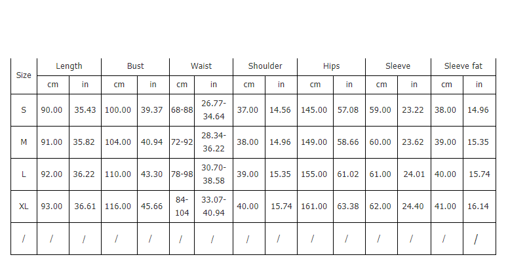The height and width of the screenshot is (276, 508).
Task: Click the 68-88 waist cell
Action: pyautogui.click(x=182, y=110)
